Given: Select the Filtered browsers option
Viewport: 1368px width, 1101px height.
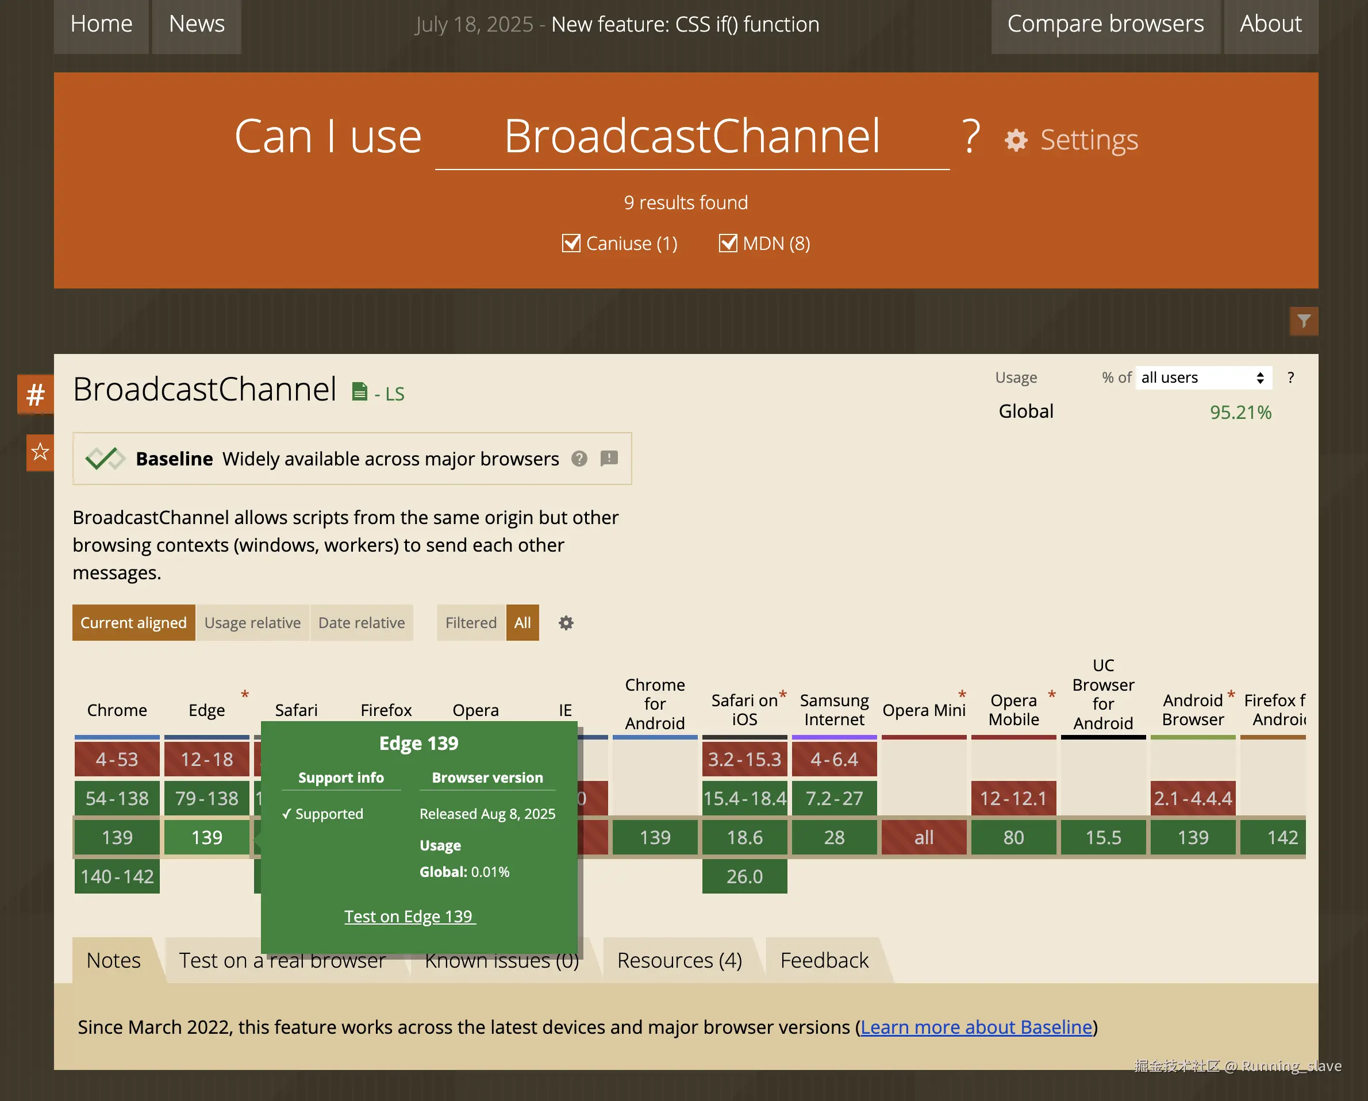Looking at the screenshot, I should (x=471, y=623).
